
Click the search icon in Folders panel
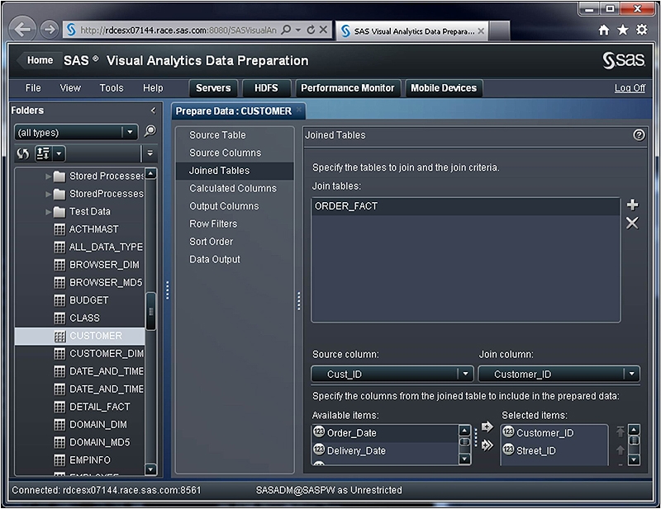pyautogui.click(x=150, y=132)
